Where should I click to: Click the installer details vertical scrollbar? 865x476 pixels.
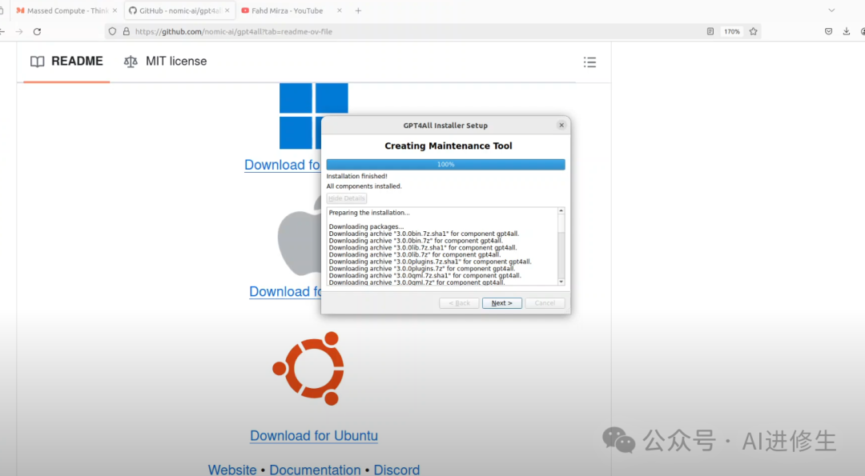[561, 246]
